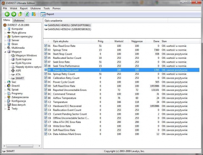Viewport: 203px width, 155px height.
Task: Open the Raport menu
Action: point(24,9)
